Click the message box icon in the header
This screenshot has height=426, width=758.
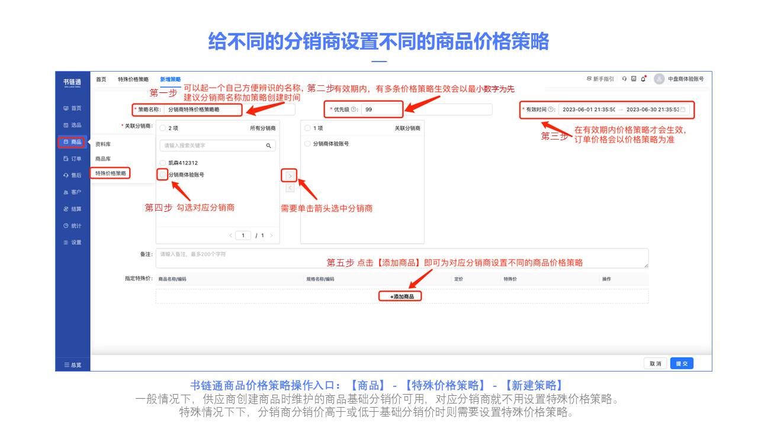(x=634, y=79)
